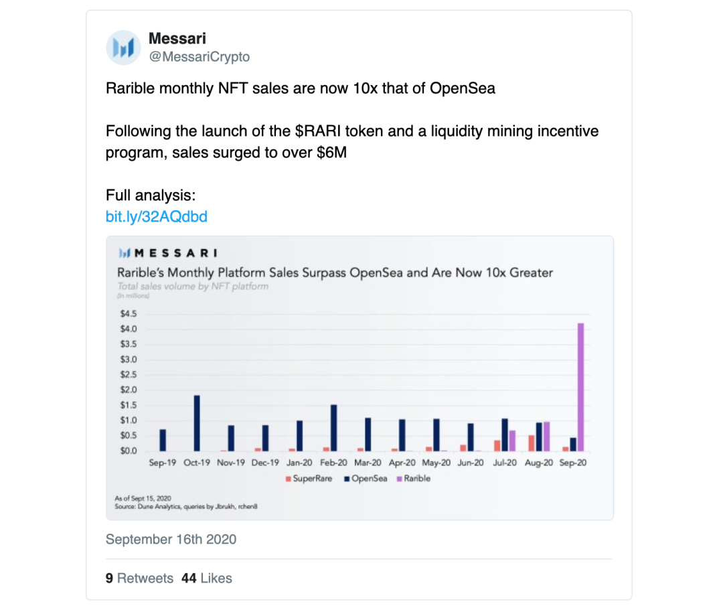723x612 pixels.
Task: Click the Messari logo in the chart
Action: point(168,252)
